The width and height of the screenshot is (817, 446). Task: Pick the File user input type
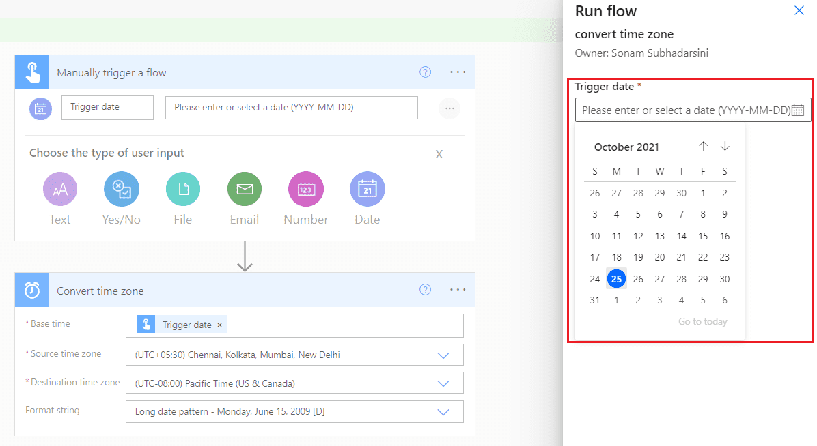(x=182, y=189)
